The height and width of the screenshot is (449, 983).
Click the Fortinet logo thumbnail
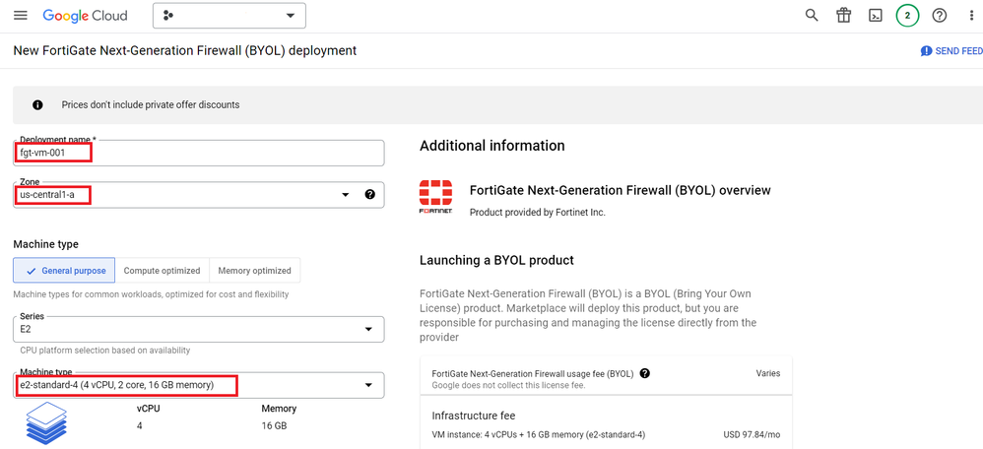pyautogui.click(x=435, y=197)
